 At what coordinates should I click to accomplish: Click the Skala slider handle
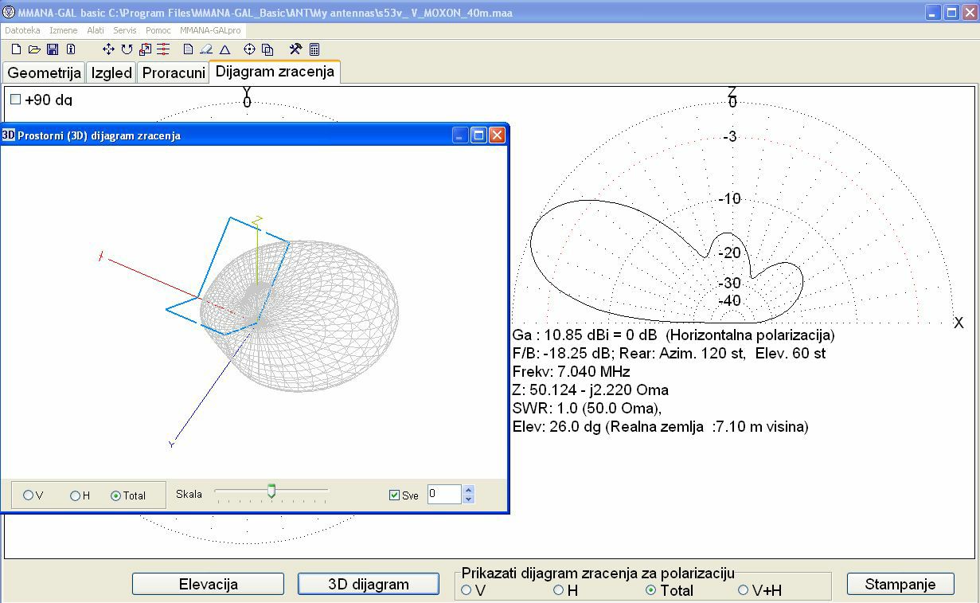[x=271, y=491]
